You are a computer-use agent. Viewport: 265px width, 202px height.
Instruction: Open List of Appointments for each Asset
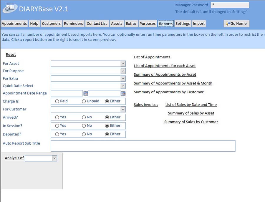pos(165,66)
